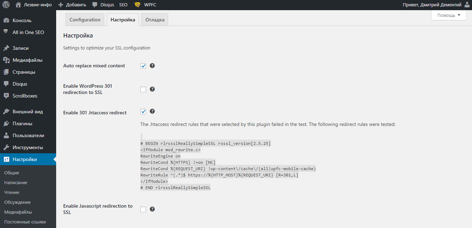
Task: Click help icon next to WordPress 301 redirection
Action: (x=152, y=89)
